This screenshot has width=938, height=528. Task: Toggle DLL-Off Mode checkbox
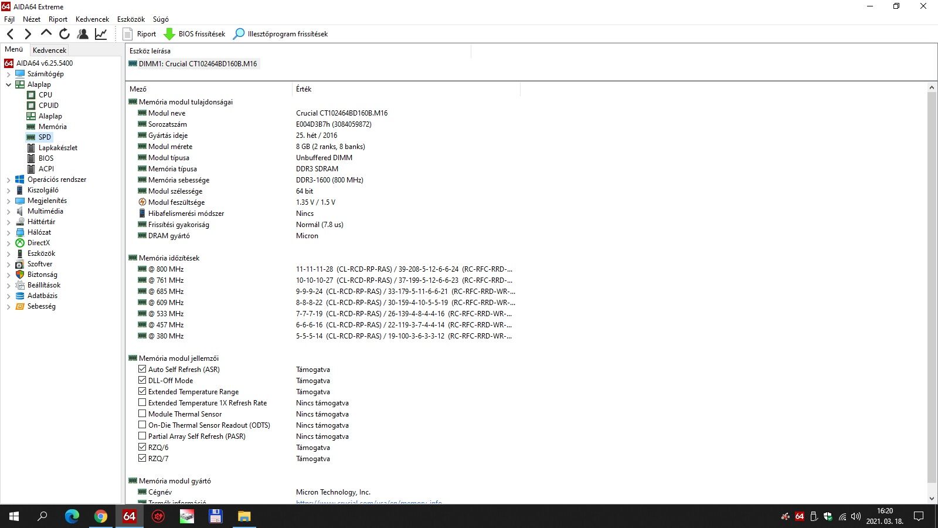coord(142,380)
